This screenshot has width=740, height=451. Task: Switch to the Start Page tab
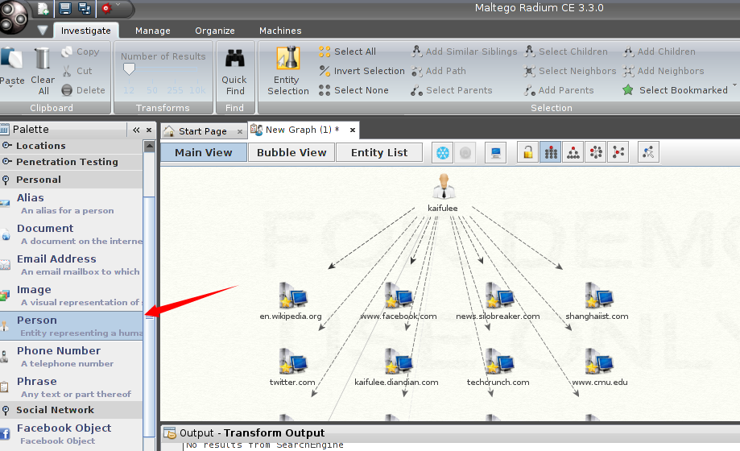pos(202,131)
